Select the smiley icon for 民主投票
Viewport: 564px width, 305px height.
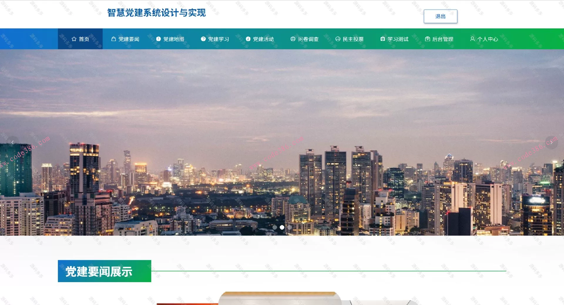coord(338,38)
